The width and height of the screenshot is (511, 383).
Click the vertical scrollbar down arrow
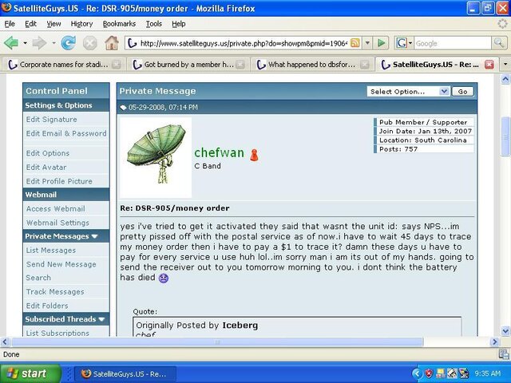click(x=505, y=331)
